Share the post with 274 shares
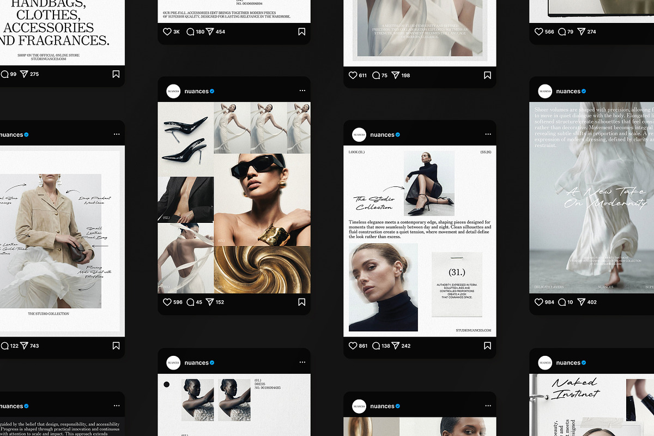 pyautogui.click(x=581, y=32)
